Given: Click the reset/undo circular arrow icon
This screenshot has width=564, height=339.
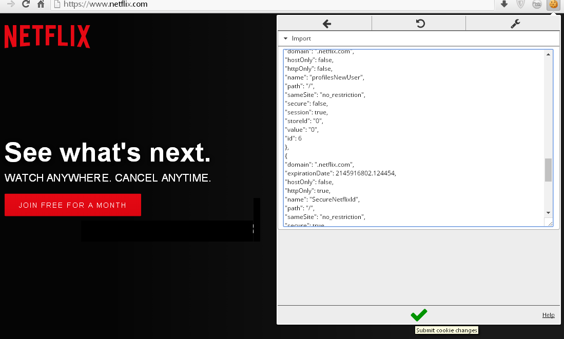Looking at the screenshot, I should tap(420, 24).
